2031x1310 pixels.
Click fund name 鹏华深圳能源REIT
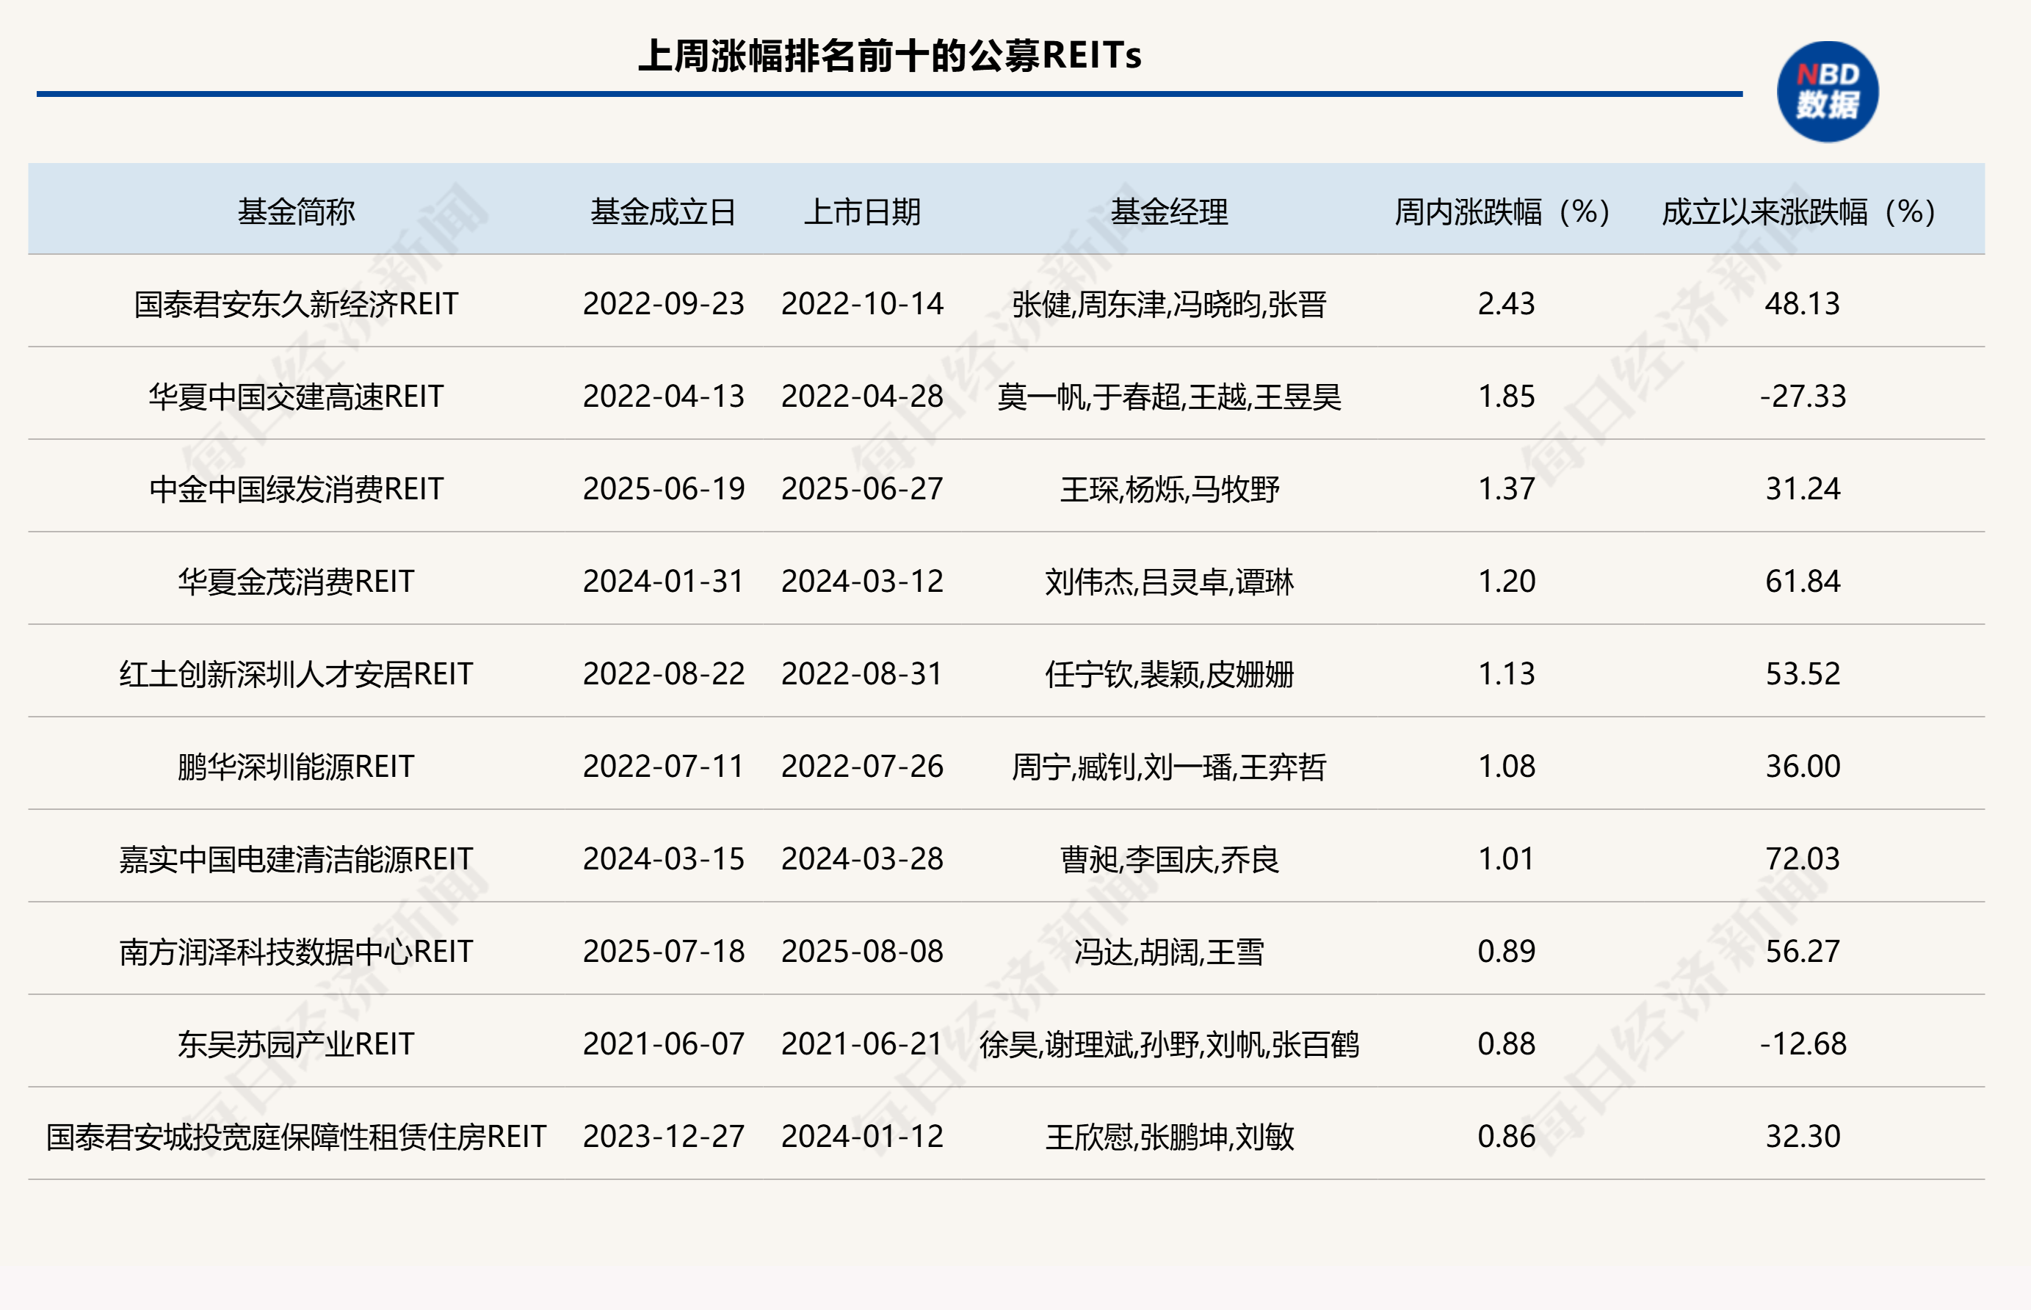pos(296,767)
